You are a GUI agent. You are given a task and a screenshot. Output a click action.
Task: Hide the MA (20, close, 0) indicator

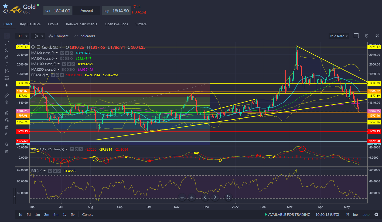pyautogui.click(x=62, y=53)
